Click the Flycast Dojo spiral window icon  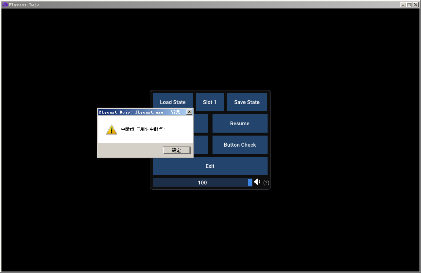click(x=4, y=4)
